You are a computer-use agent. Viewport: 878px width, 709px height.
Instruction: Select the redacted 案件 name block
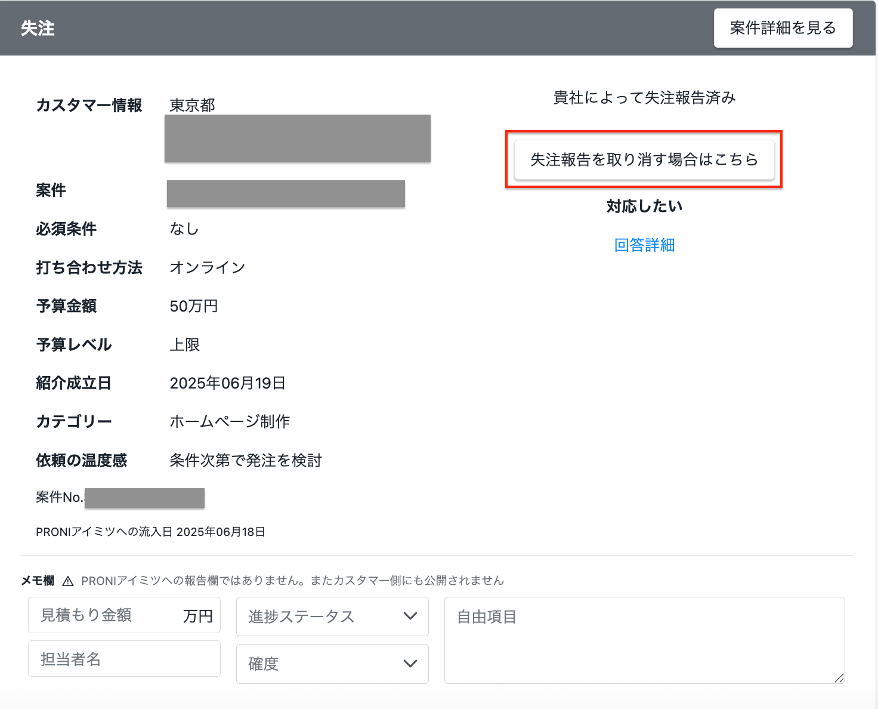(x=286, y=194)
